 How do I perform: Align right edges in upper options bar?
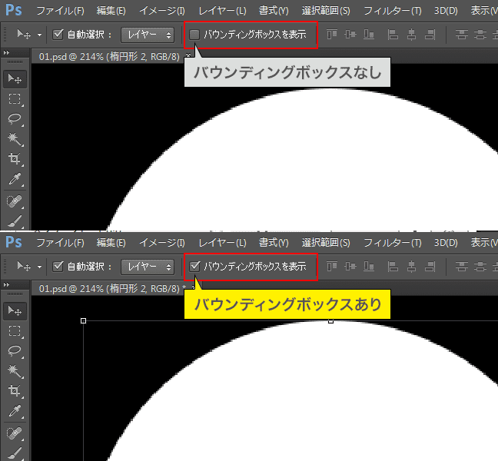[x=430, y=35]
